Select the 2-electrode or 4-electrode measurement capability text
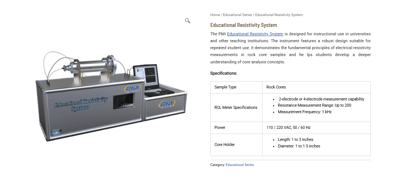 pyautogui.click(x=322, y=99)
